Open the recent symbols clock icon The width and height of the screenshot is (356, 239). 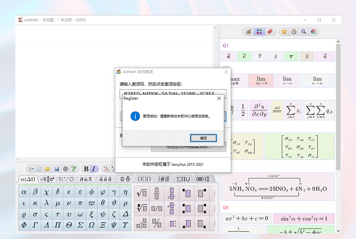(293, 31)
